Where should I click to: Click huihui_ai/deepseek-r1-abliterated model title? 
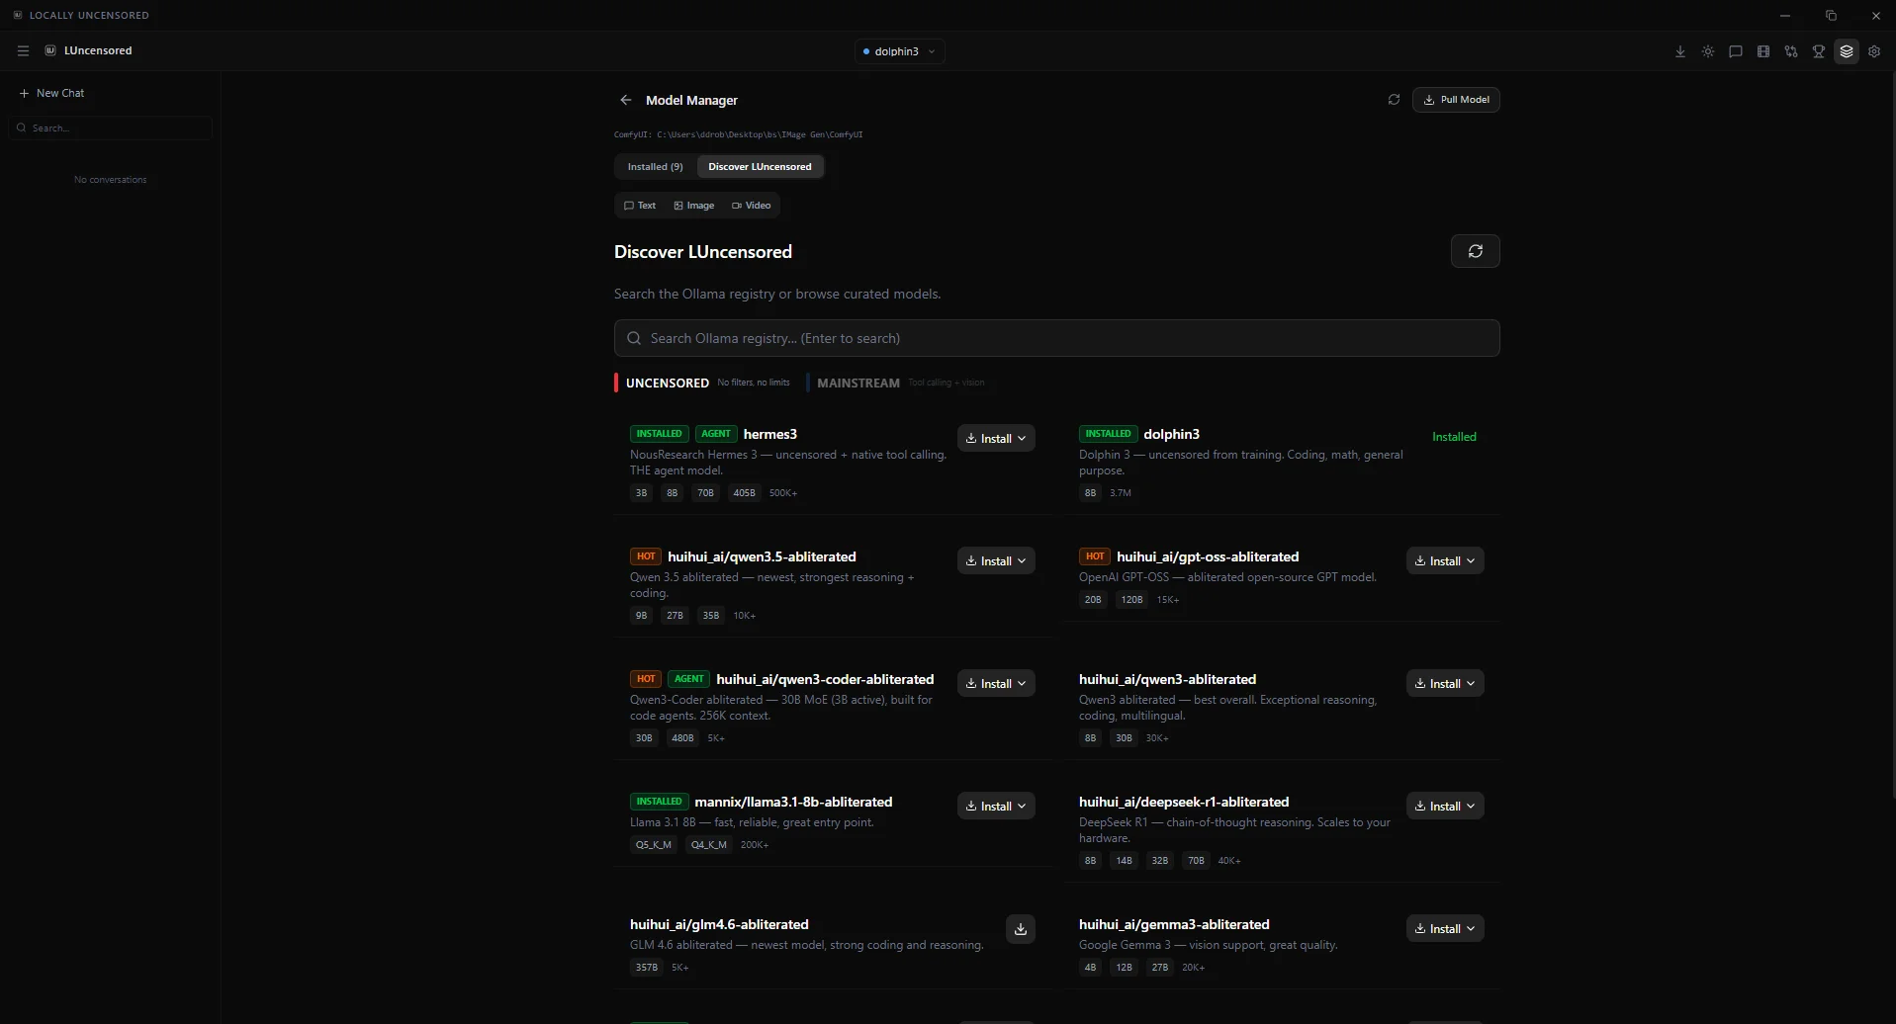point(1184,802)
